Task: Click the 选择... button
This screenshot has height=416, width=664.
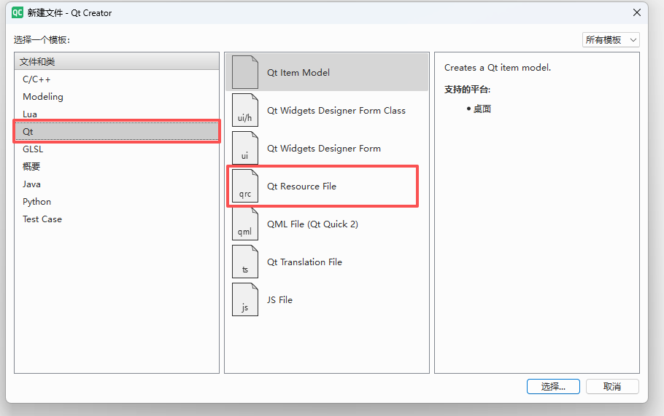Action: [553, 386]
